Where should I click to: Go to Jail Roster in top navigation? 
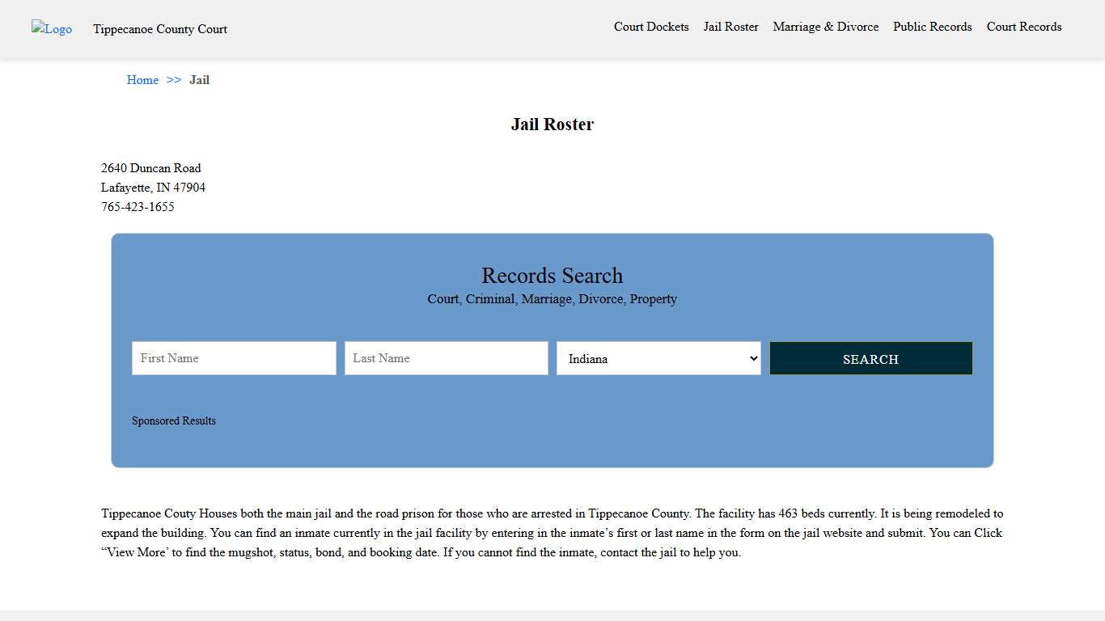(x=730, y=27)
